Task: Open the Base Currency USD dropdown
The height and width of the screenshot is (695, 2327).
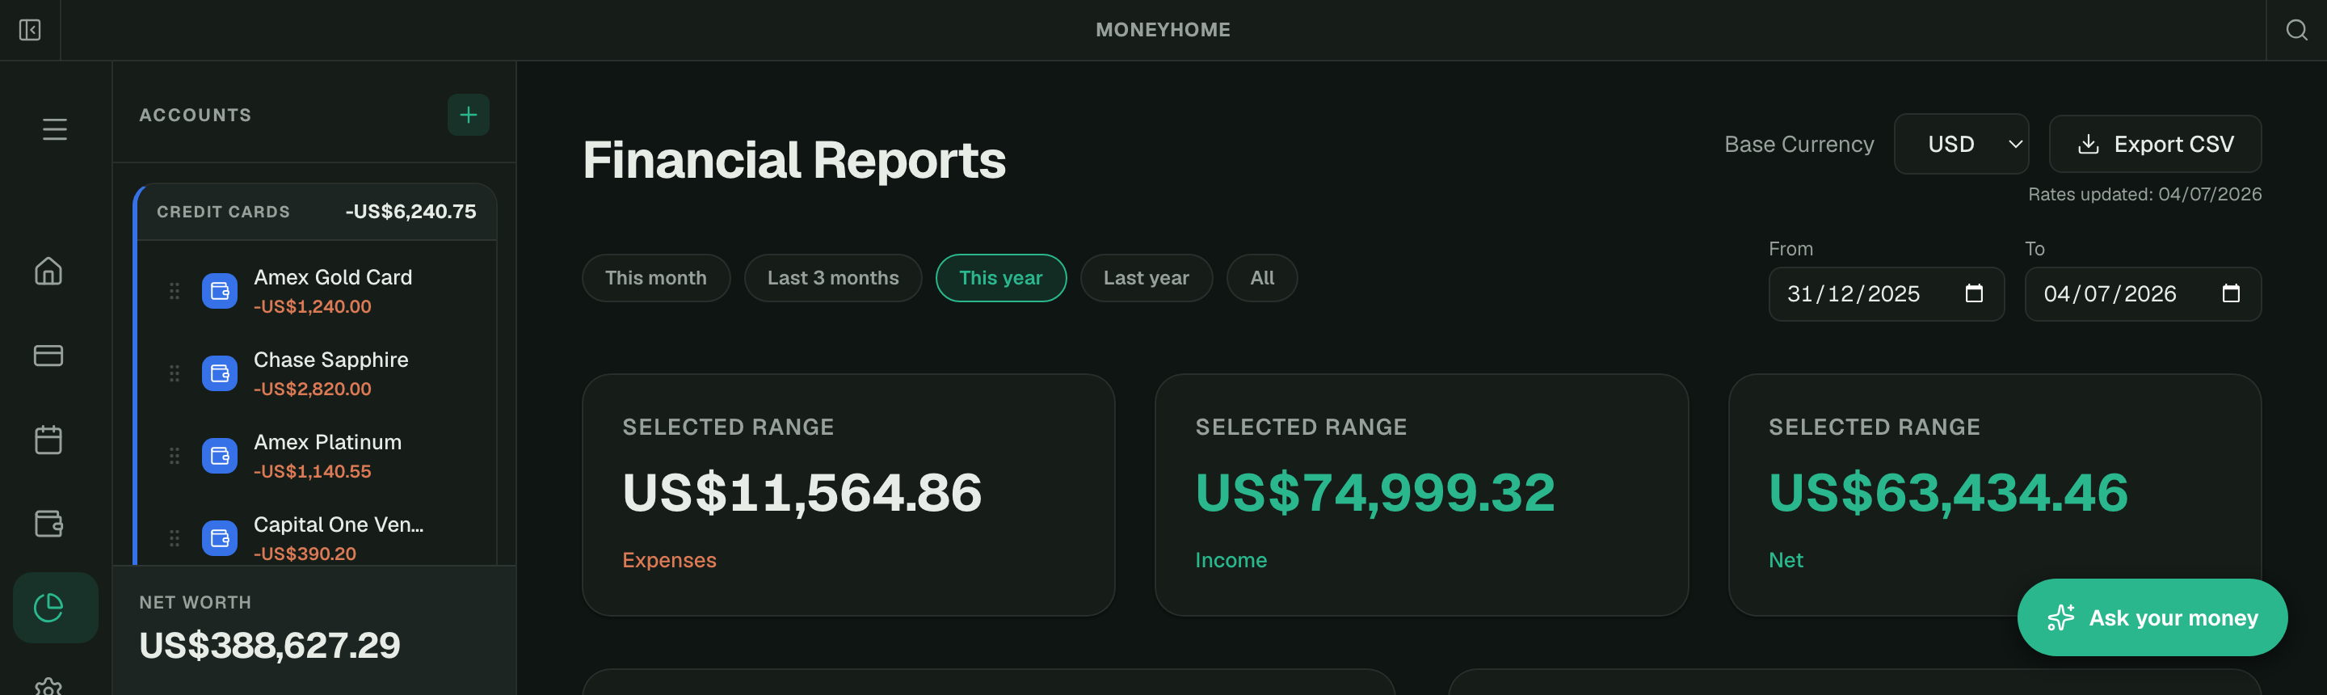Action: (x=1961, y=144)
